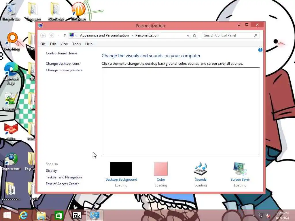Open the Windows Store taskbar icon
This screenshot has height=221, width=295.
(x=58, y=215)
